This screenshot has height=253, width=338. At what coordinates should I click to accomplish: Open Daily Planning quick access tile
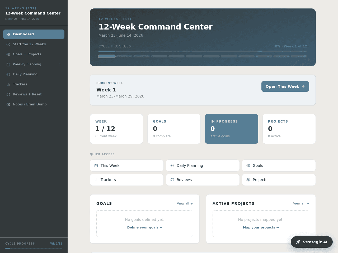203,166
